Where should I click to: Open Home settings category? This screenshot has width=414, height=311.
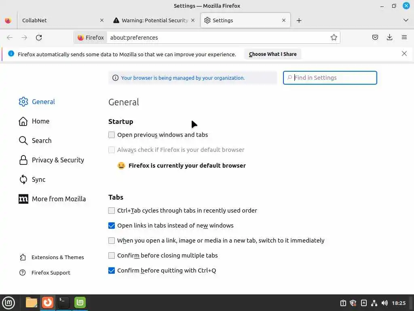click(x=34, y=121)
